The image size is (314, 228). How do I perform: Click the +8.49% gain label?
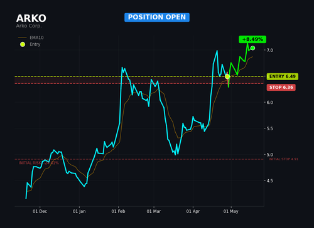coord(252,39)
